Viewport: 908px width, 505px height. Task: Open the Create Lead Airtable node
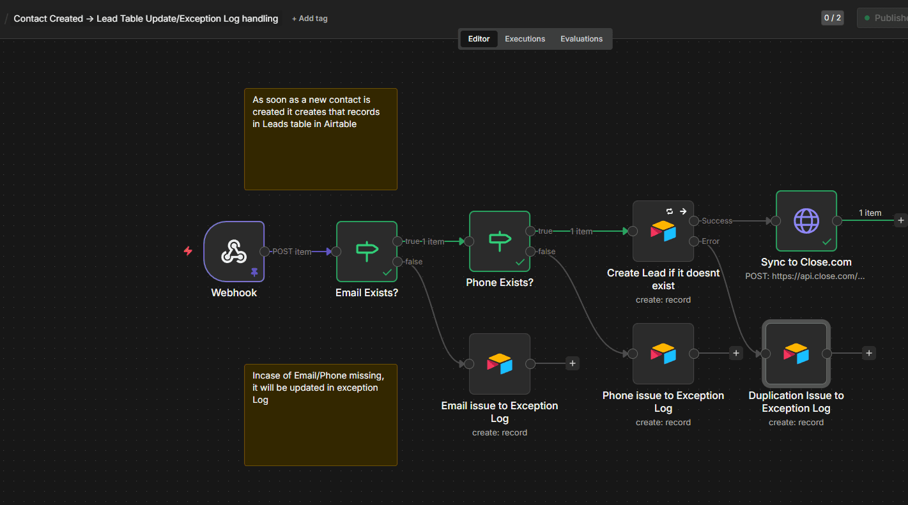(x=663, y=231)
